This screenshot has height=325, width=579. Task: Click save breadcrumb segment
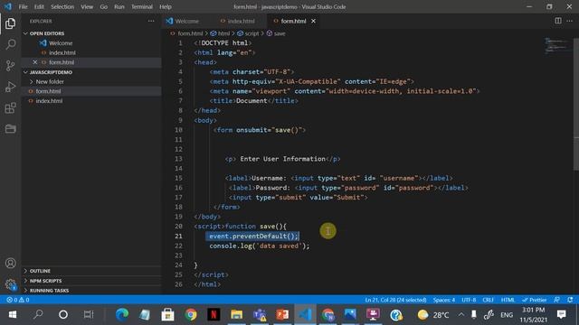pyautogui.click(x=280, y=33)
